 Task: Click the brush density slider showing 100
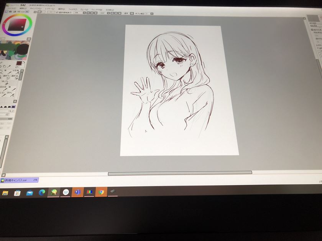[x=7, y=119]
